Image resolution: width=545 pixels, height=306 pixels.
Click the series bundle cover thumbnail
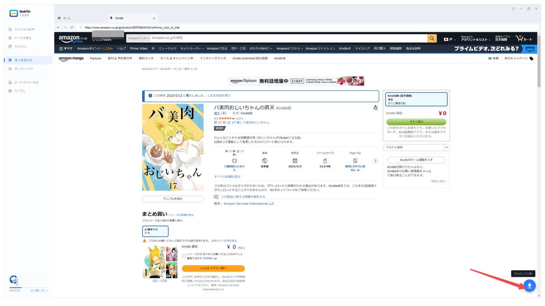click(x=159, y=261)
